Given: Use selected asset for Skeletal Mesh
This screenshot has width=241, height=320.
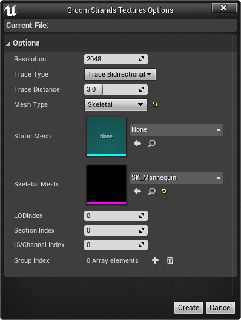Looking at the screenshot, I should (137, 191).
